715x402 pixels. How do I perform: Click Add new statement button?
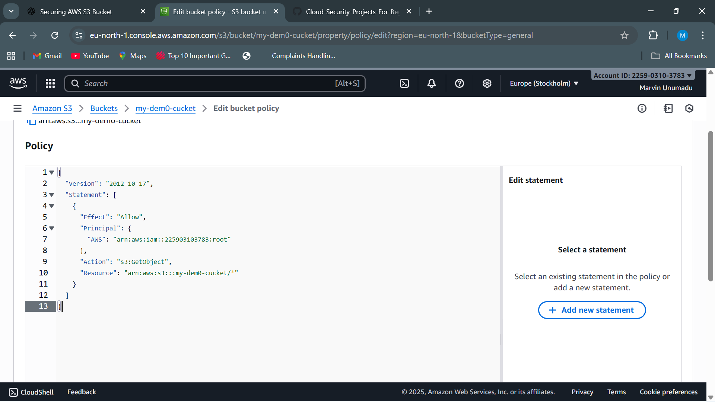[592, 310]
